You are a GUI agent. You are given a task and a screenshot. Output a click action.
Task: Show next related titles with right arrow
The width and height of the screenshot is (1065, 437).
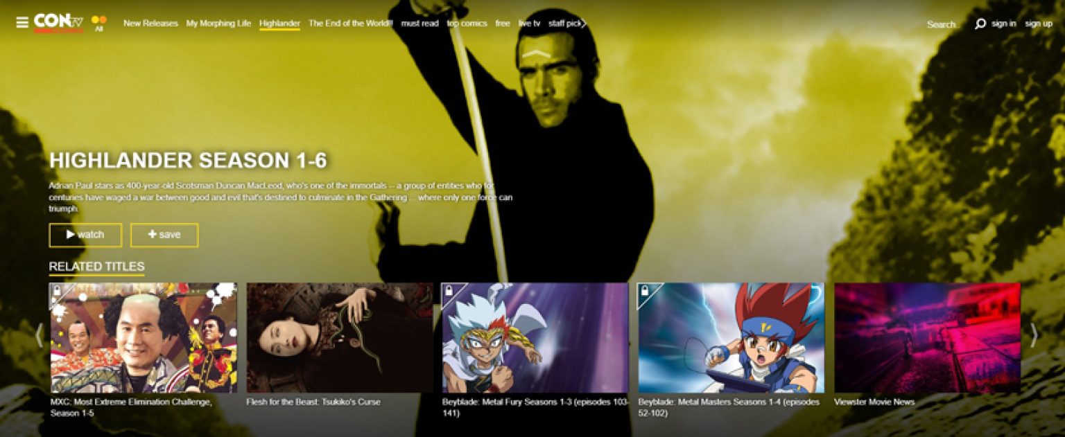1034,336
